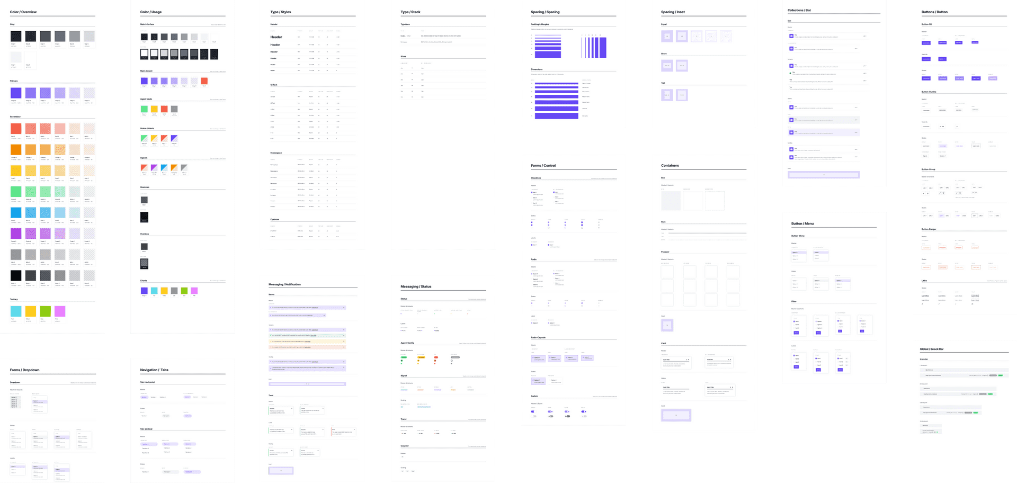Click the "Tab-Horizontal" subsection title
Screen dimensions: 1017x484
pyautogui.click(x=147, y=382)
